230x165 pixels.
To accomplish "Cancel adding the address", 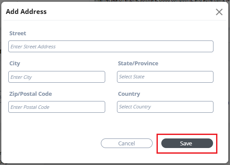I will click(x=127, y=143).
